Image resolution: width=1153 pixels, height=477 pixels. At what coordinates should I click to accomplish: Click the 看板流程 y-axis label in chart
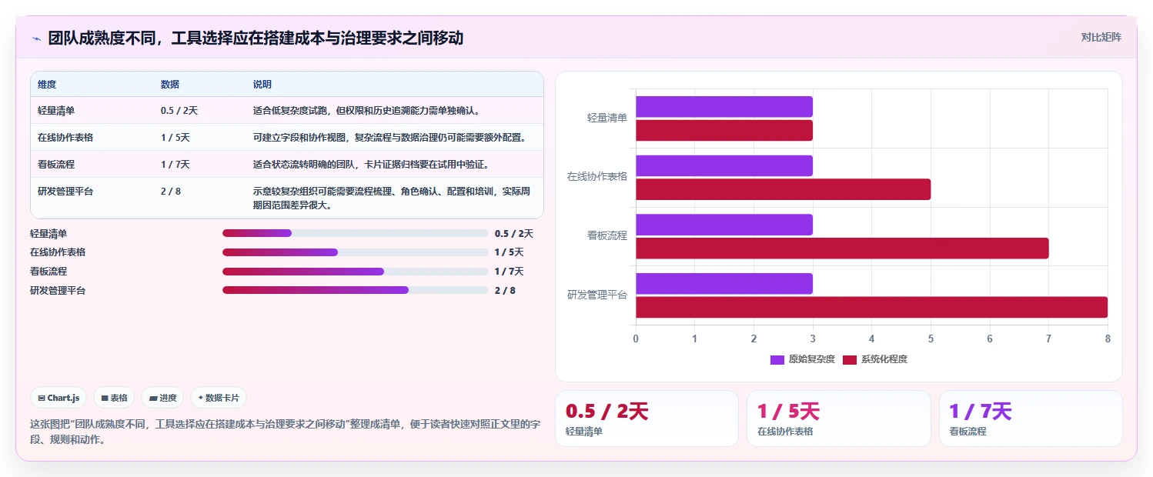pyautogui.click(x=607, y=236)
